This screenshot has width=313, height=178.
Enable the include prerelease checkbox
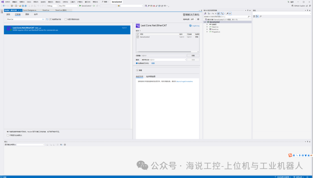pos(50,19)
